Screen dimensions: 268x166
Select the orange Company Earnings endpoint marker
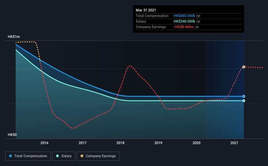point(244,67)
